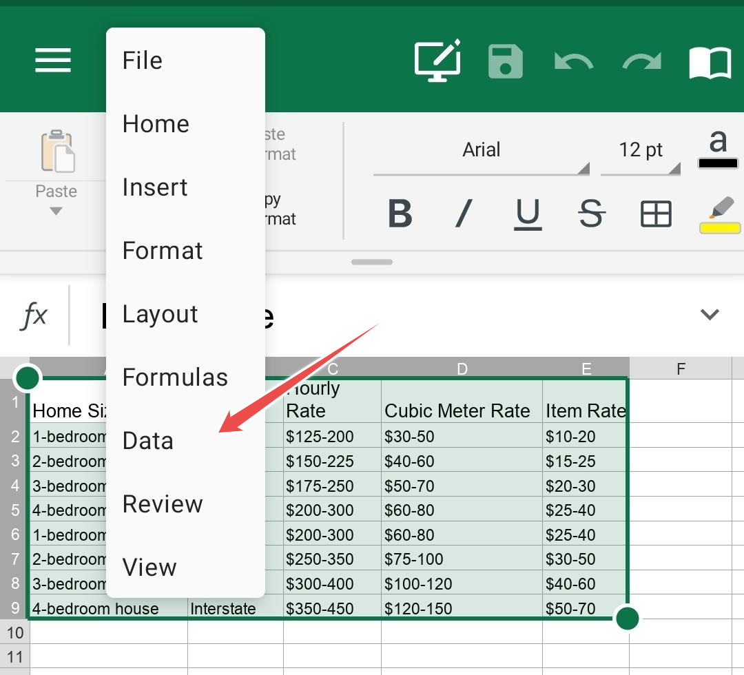The image size is (744, 675).
Task: Open the hamburger navigation menu
Action: [x=53, y=61]
